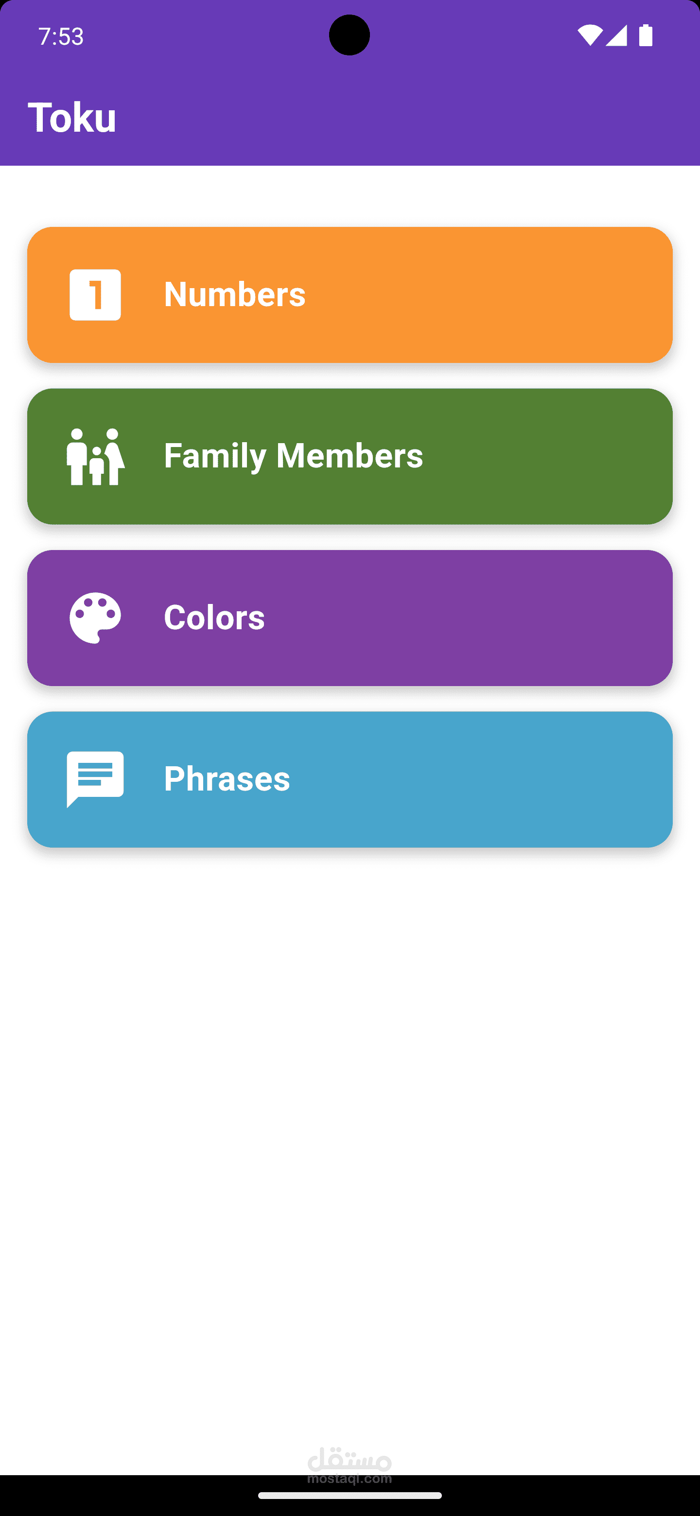Screen dimensions: 700x1516
Task: Open the Family Members label
Action: pyautogui.click(x=293, y=456)
